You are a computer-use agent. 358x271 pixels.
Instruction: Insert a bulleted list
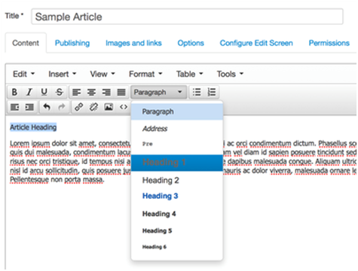click(x=197, y=92)
